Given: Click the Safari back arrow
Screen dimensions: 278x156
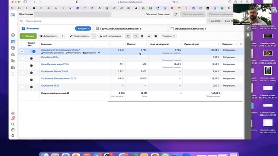Looking at the screenshot, I should coord(35,2).
